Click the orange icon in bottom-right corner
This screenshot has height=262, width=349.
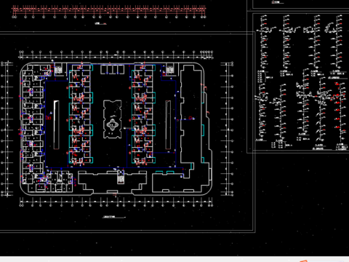(x=303, y=261)
